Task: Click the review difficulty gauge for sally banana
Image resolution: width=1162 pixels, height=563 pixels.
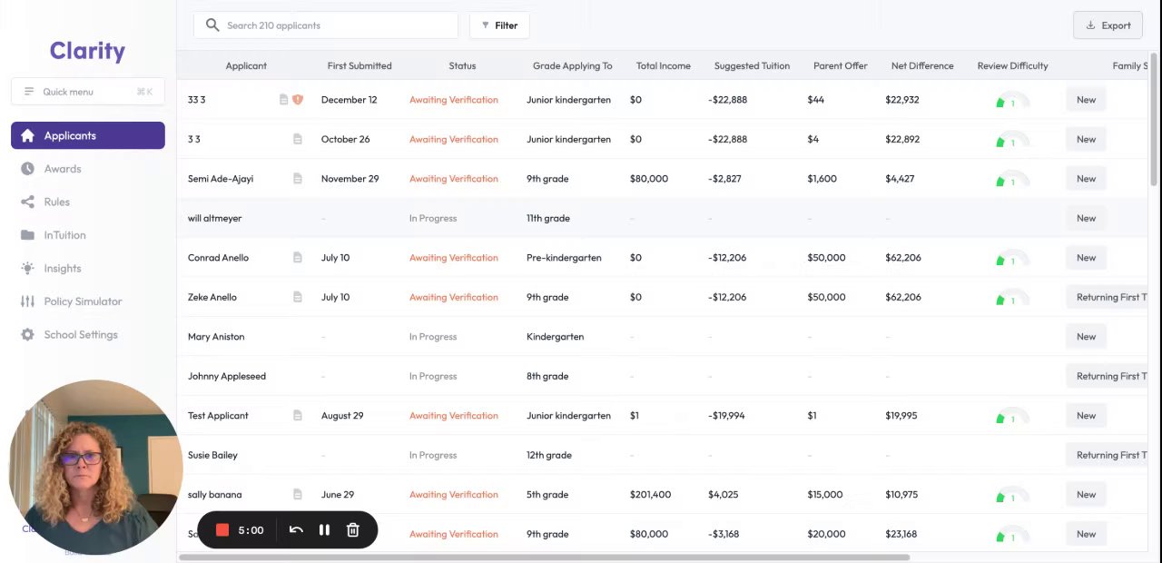Action: tap(1011, 495)
